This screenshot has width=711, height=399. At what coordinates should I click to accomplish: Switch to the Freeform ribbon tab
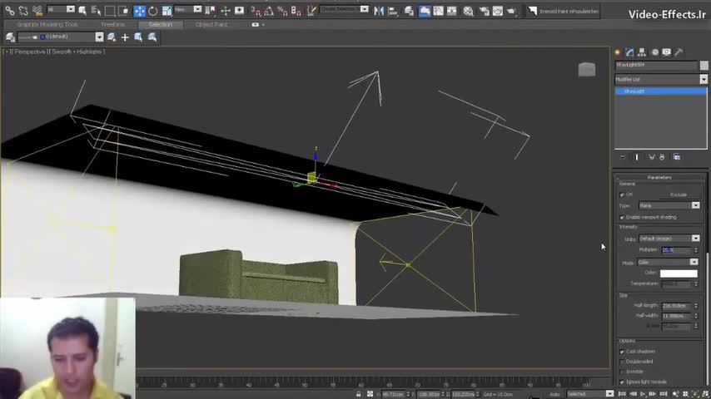point(113,24)
